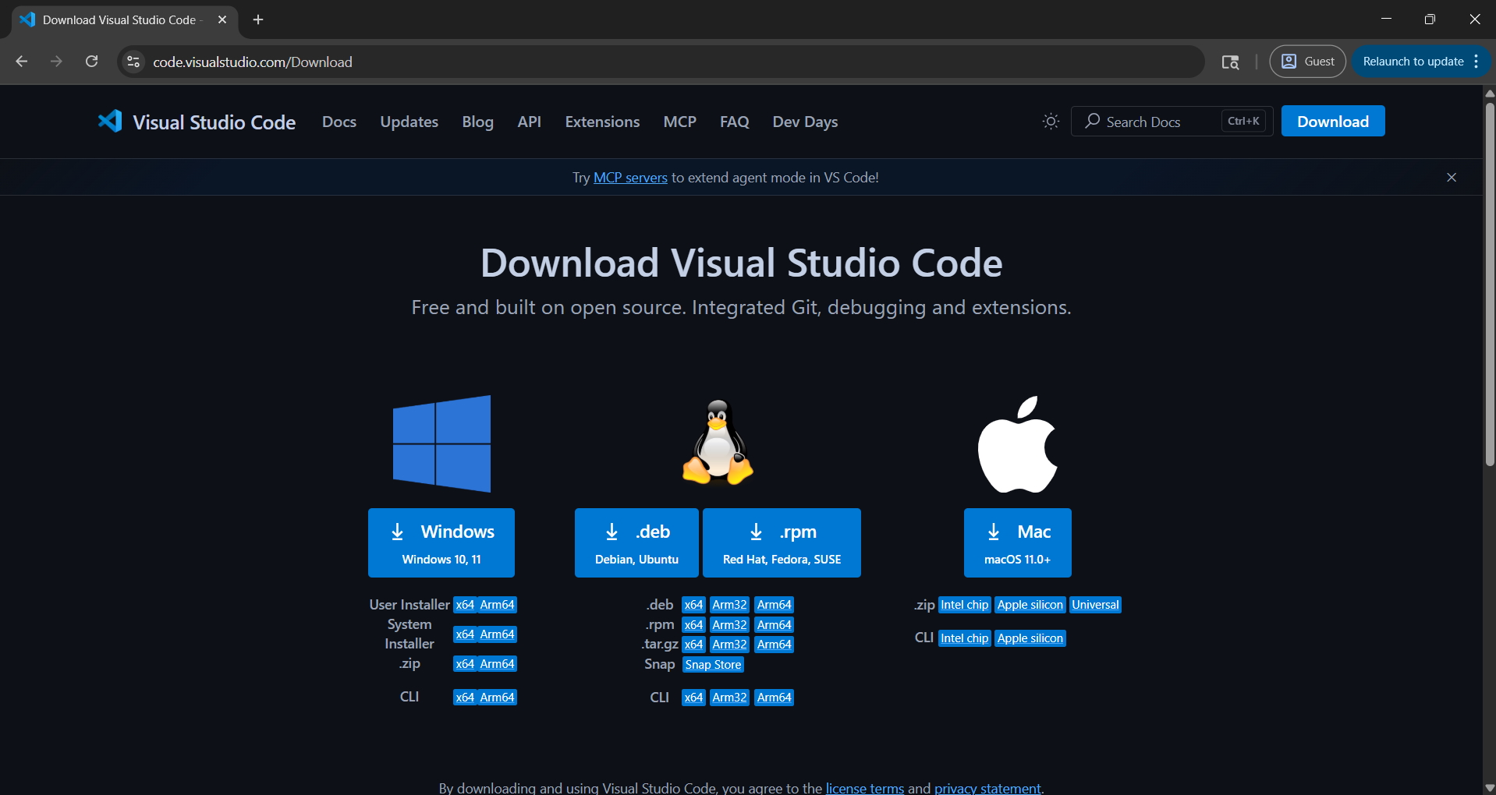Click the Apple logo image
This screenshot has width=1496, height=795.
pyautogui.click(x=1018, y=444)
